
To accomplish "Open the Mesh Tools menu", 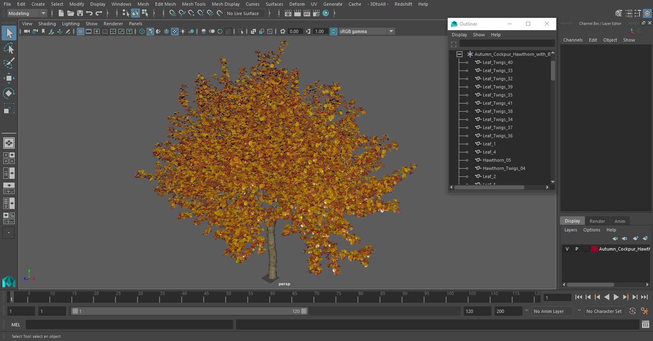I will 194,4.
